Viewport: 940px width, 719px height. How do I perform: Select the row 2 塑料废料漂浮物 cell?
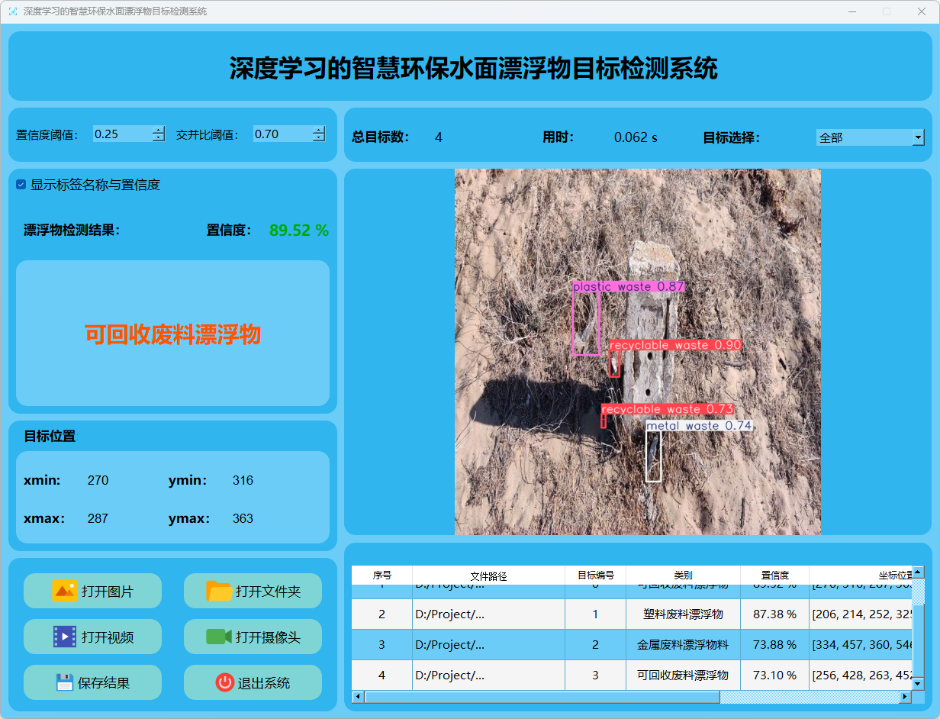[x=683, y=614]
